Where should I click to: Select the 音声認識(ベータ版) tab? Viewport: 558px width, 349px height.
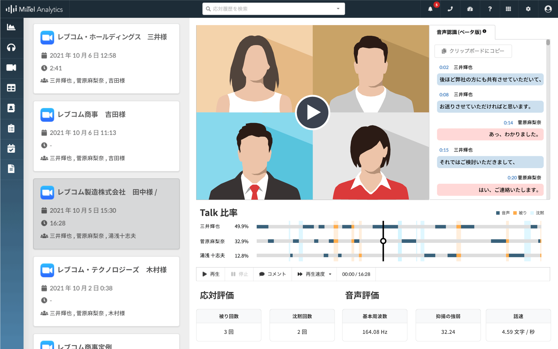point(462,32)
